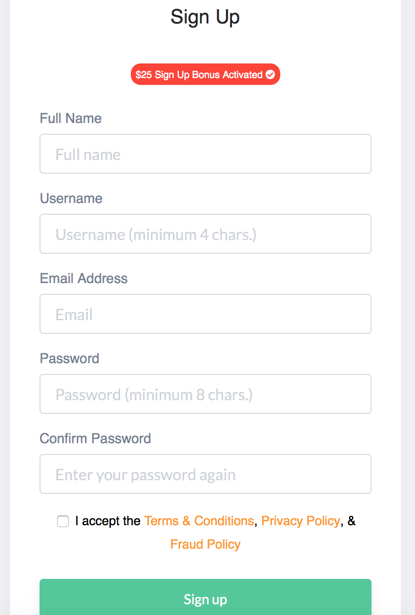Tick the accept terms checkbox
The image size is (415, 615).
pyautogui.click(x=63, y=521)
